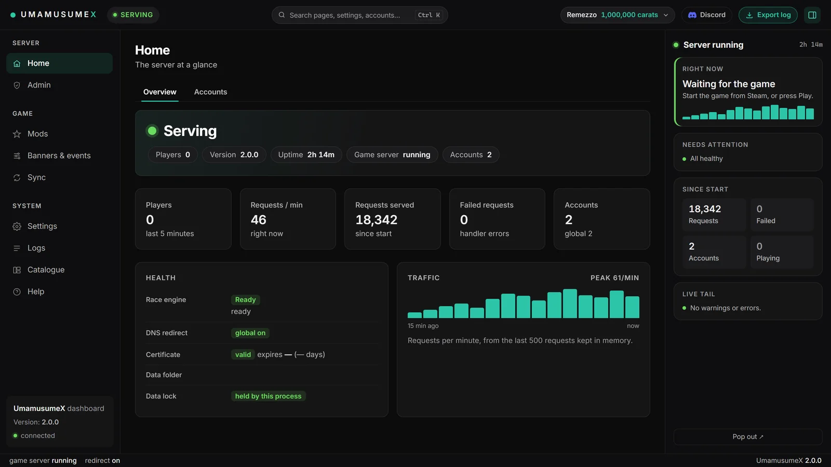Screen dimensions: 831x467
Task: Click the connected status indicator
Action: tap(34, 436)
